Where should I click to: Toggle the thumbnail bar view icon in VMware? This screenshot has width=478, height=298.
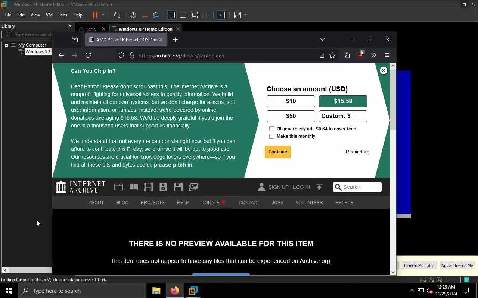(183, 15)
